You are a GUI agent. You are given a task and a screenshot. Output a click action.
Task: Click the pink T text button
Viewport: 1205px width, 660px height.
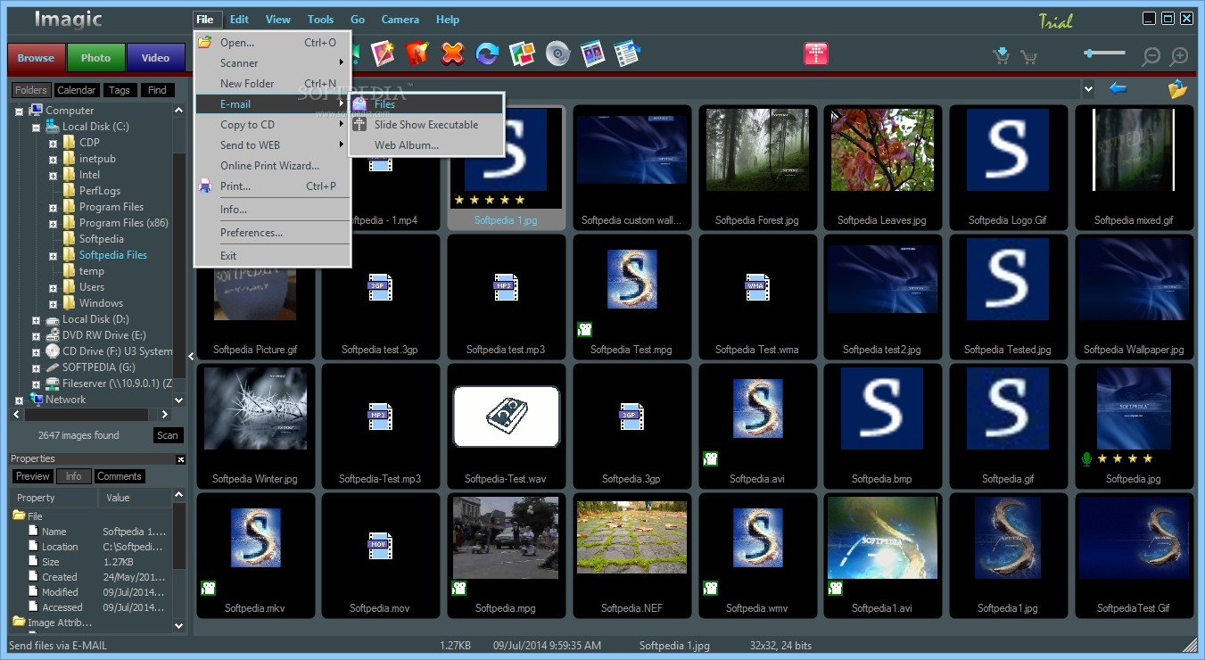tap(816, 54)
